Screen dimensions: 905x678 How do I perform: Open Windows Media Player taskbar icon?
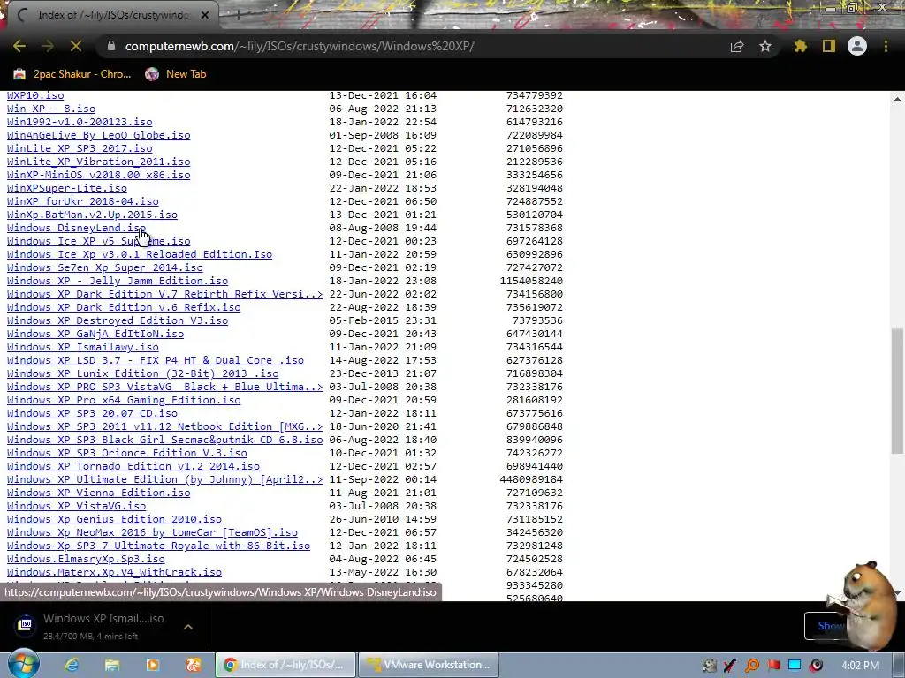tap(153, 665)
